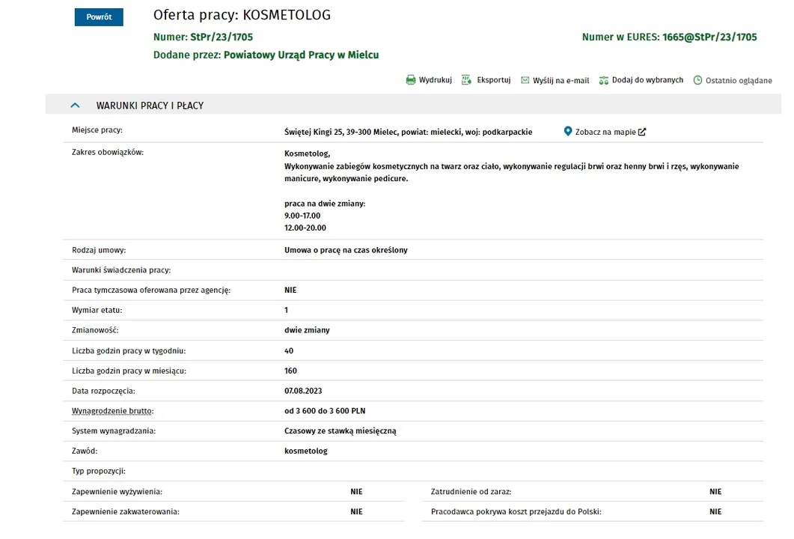The width and height of the screenshot is (794, 539).
Task: Click the WARUNKI PRACY I PŁACY section header
Action: coord(150,106)
